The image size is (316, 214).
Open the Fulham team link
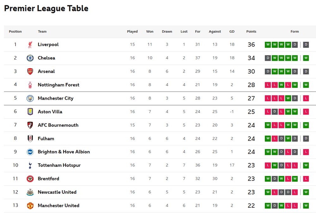point(46,138)
